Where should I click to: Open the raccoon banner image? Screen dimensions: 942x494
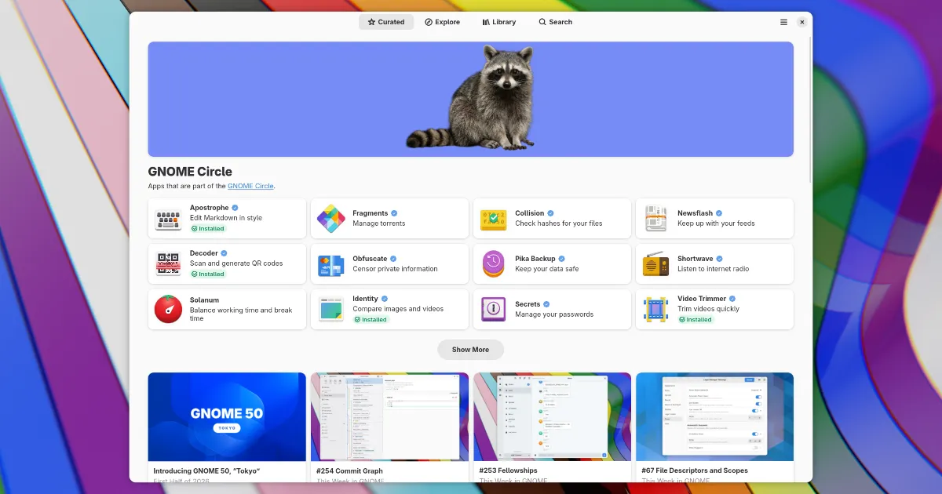click(470, 99)
